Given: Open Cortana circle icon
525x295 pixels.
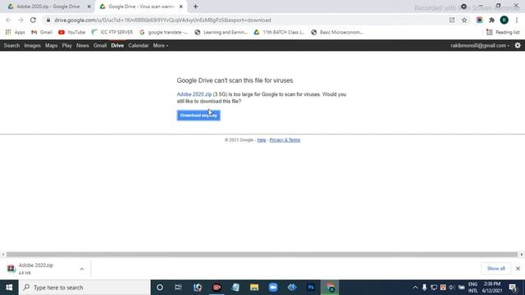Looking at the screenshot, I should pyautogui.click(x=160, y=288).
